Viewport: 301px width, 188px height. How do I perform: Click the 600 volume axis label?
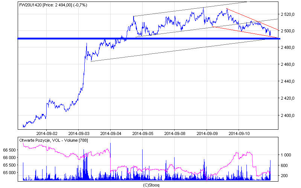coord(284,165)
